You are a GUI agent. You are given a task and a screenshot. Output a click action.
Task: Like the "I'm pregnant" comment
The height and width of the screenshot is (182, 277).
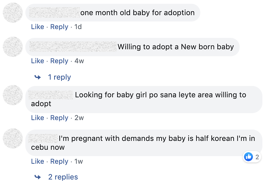tap(37, 161)
